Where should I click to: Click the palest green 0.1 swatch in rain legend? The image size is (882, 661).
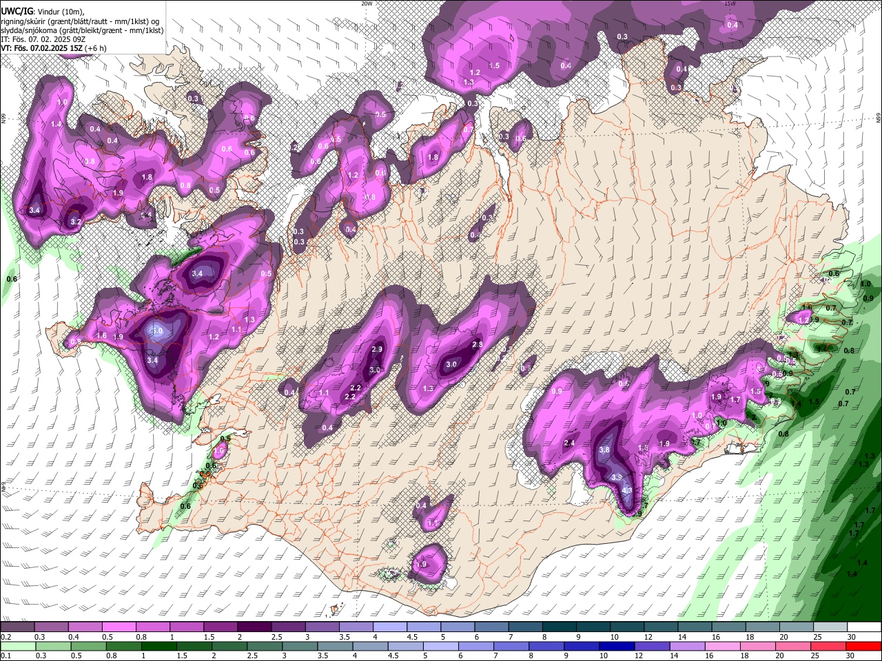(x=19, y=646)
